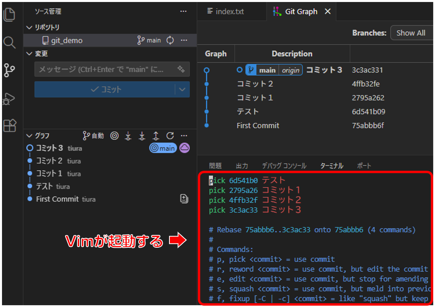Click the sparkle generate commit message icon
Viewport: 434px width, 306px height.
point(181,69)
